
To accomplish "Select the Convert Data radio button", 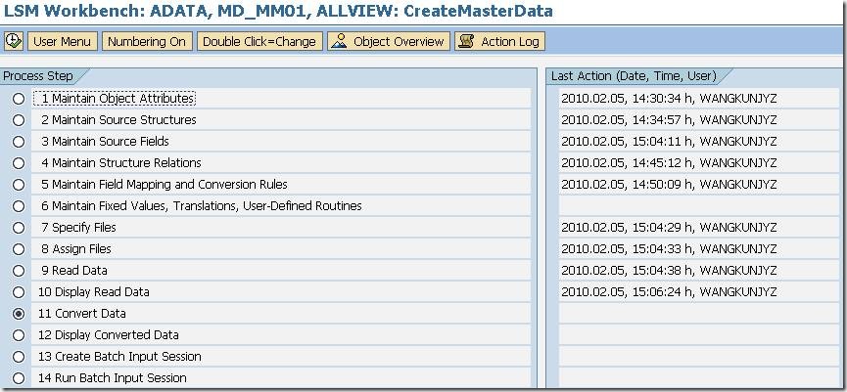I will [19, 314].
